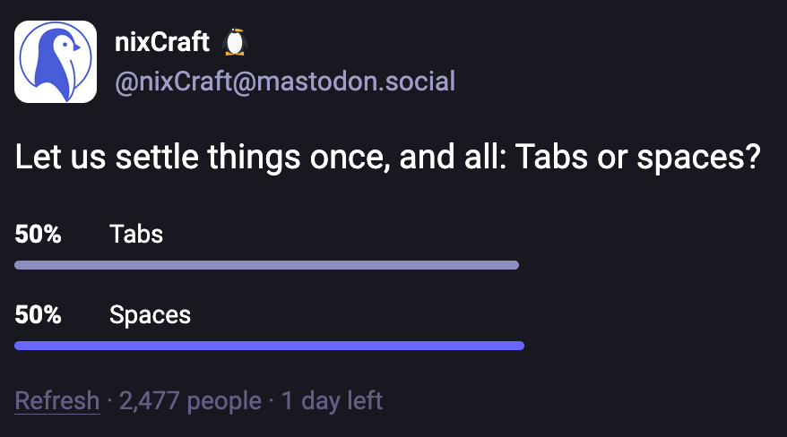Select the Tabs poll option label
The height and width of the screenshot is (437, 787).
click(x=136, y=235)
